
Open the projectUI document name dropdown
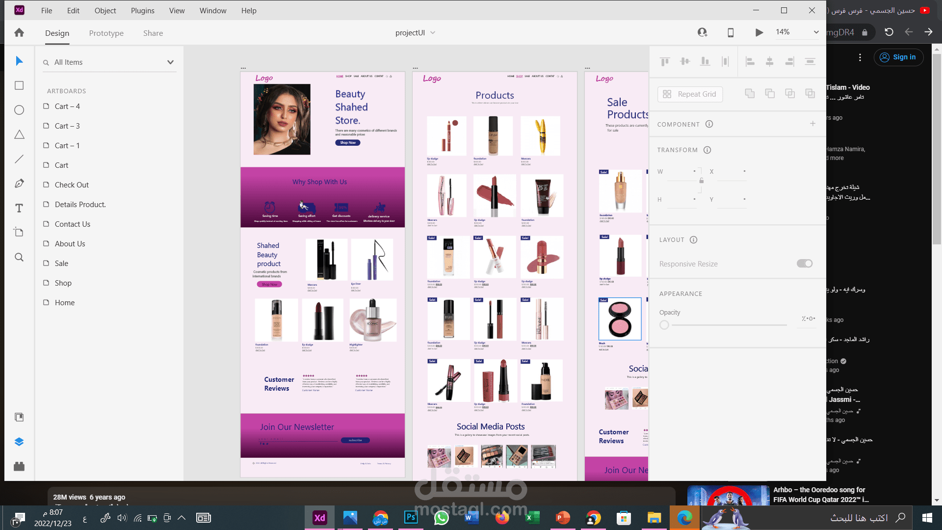(x=433, y=32)
